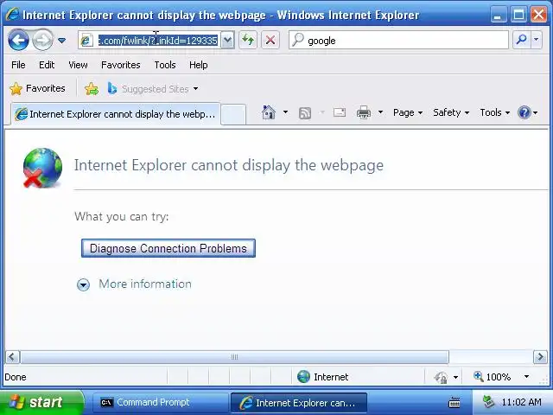This screenshot has height=415, width=553.
Task: Open the Tools command bar menu
Action: [494, 112]
